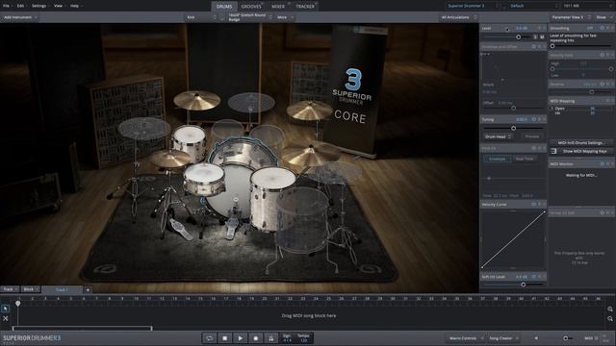Open the Kick instrument selector dropdown
The image size is (616, 346).
[x=201, y=17]
